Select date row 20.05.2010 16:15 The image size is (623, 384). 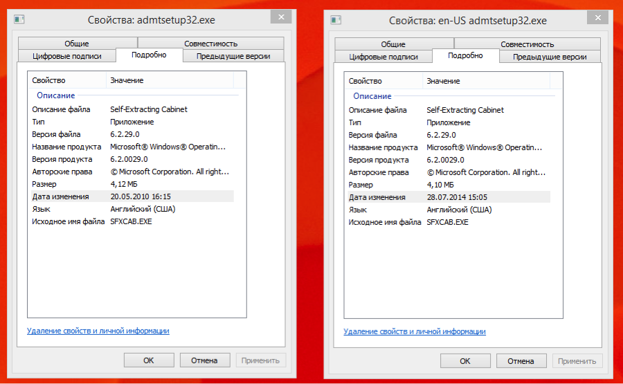[131, 196]
